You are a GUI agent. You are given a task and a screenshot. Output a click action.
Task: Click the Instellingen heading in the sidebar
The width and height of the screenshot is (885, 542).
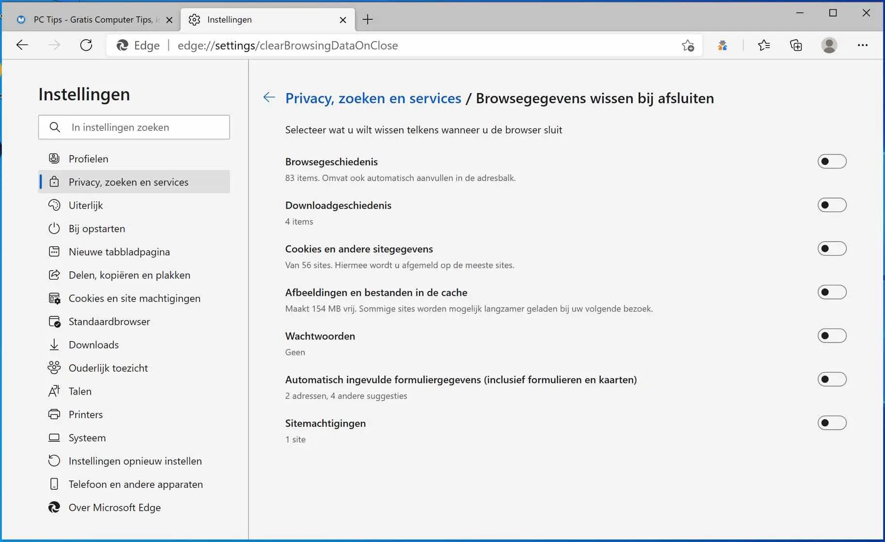[x=84, y=94]
